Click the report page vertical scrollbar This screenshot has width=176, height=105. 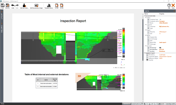click(x=143, y=40)
